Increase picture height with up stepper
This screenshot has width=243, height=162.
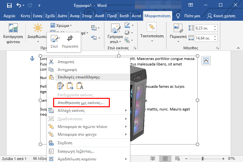coord(215,27)
